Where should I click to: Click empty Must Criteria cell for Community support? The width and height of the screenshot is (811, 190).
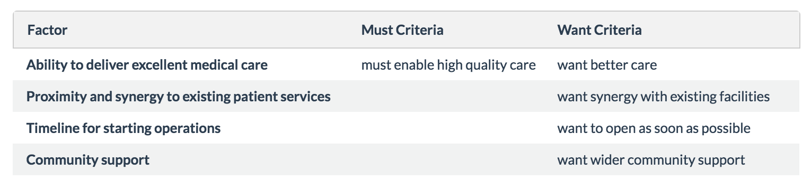pos(449,159)
